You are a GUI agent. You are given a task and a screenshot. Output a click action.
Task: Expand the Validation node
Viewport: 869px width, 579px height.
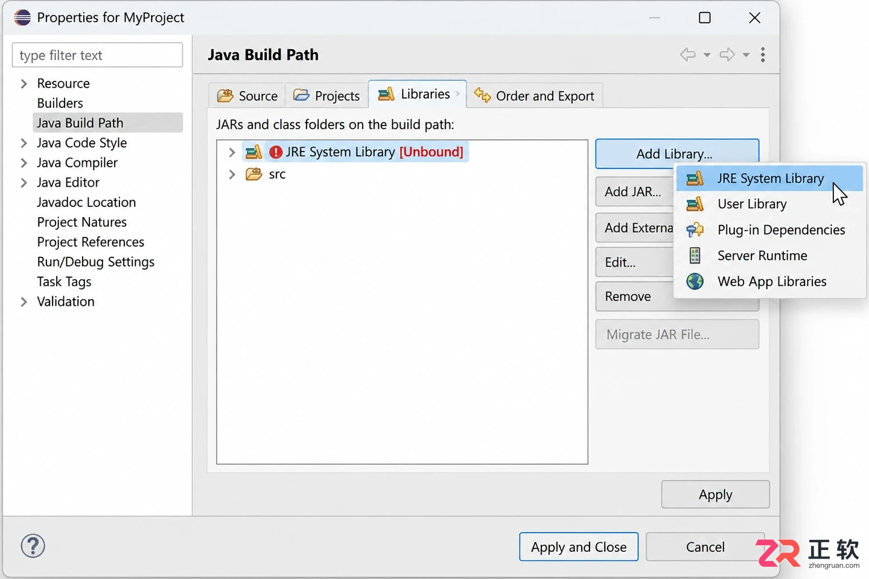coord(24,302)
